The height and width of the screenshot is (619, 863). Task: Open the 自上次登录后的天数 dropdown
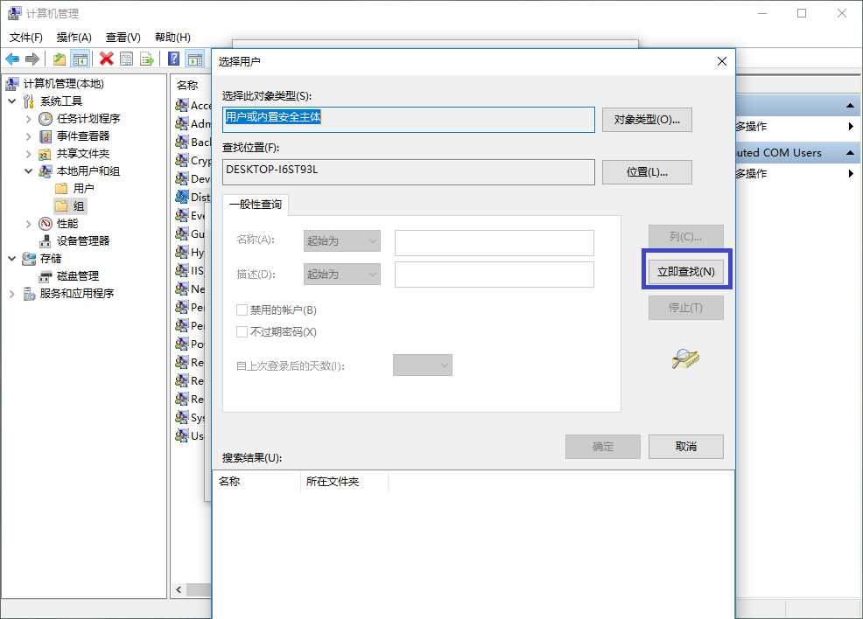[x=423, y=365]
